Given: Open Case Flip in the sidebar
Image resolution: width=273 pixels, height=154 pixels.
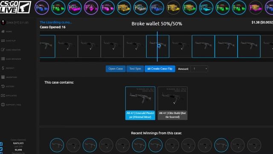Looking at the screenshot, I should tap(9, 41).
